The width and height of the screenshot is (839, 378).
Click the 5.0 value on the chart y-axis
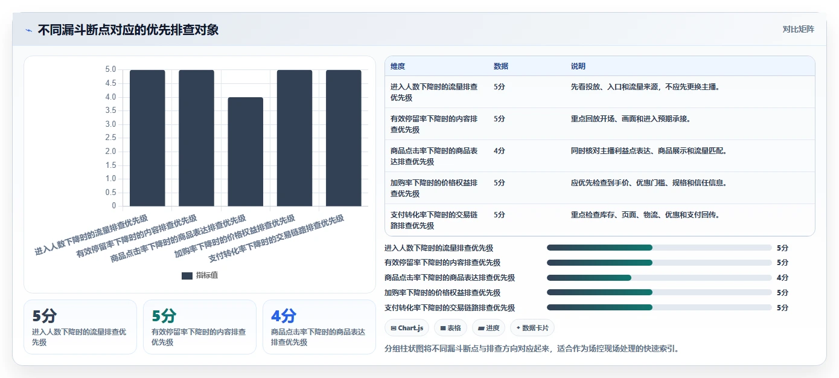[x=110, y=69]
